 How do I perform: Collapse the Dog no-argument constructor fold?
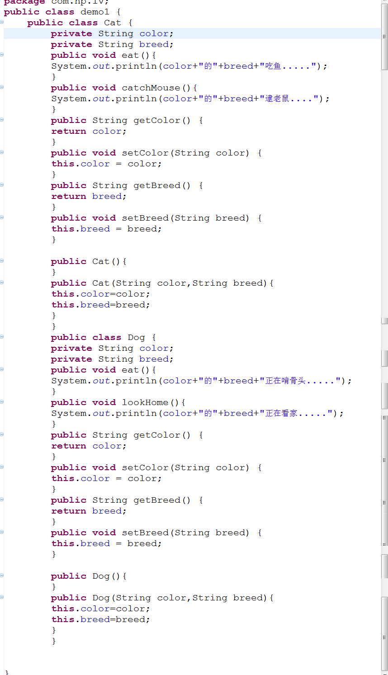pyautogui.click(x=2, y=576)
